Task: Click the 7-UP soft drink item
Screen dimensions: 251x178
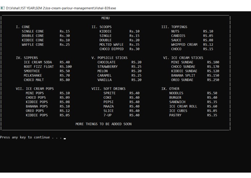Action: (x=107, y=115)
